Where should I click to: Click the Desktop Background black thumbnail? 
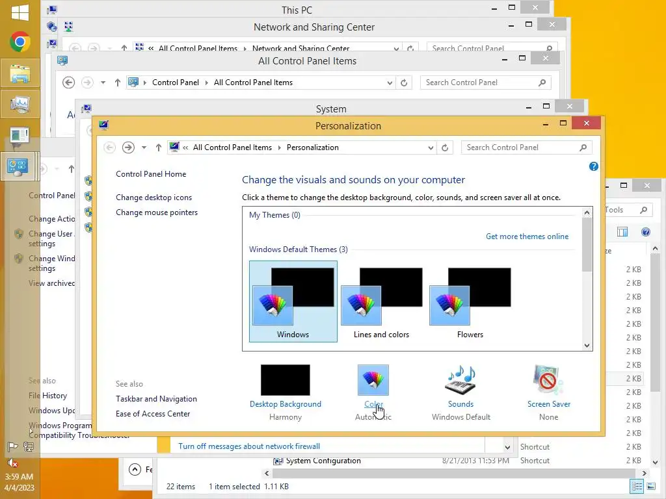pyautogui.click(x=285, y=379)
